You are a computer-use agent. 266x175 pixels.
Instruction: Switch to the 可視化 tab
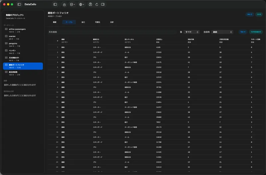pyautogui.click(x=97, y=22)
